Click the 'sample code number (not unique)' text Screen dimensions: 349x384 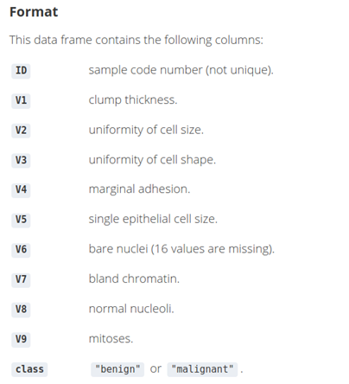(181, 70)
